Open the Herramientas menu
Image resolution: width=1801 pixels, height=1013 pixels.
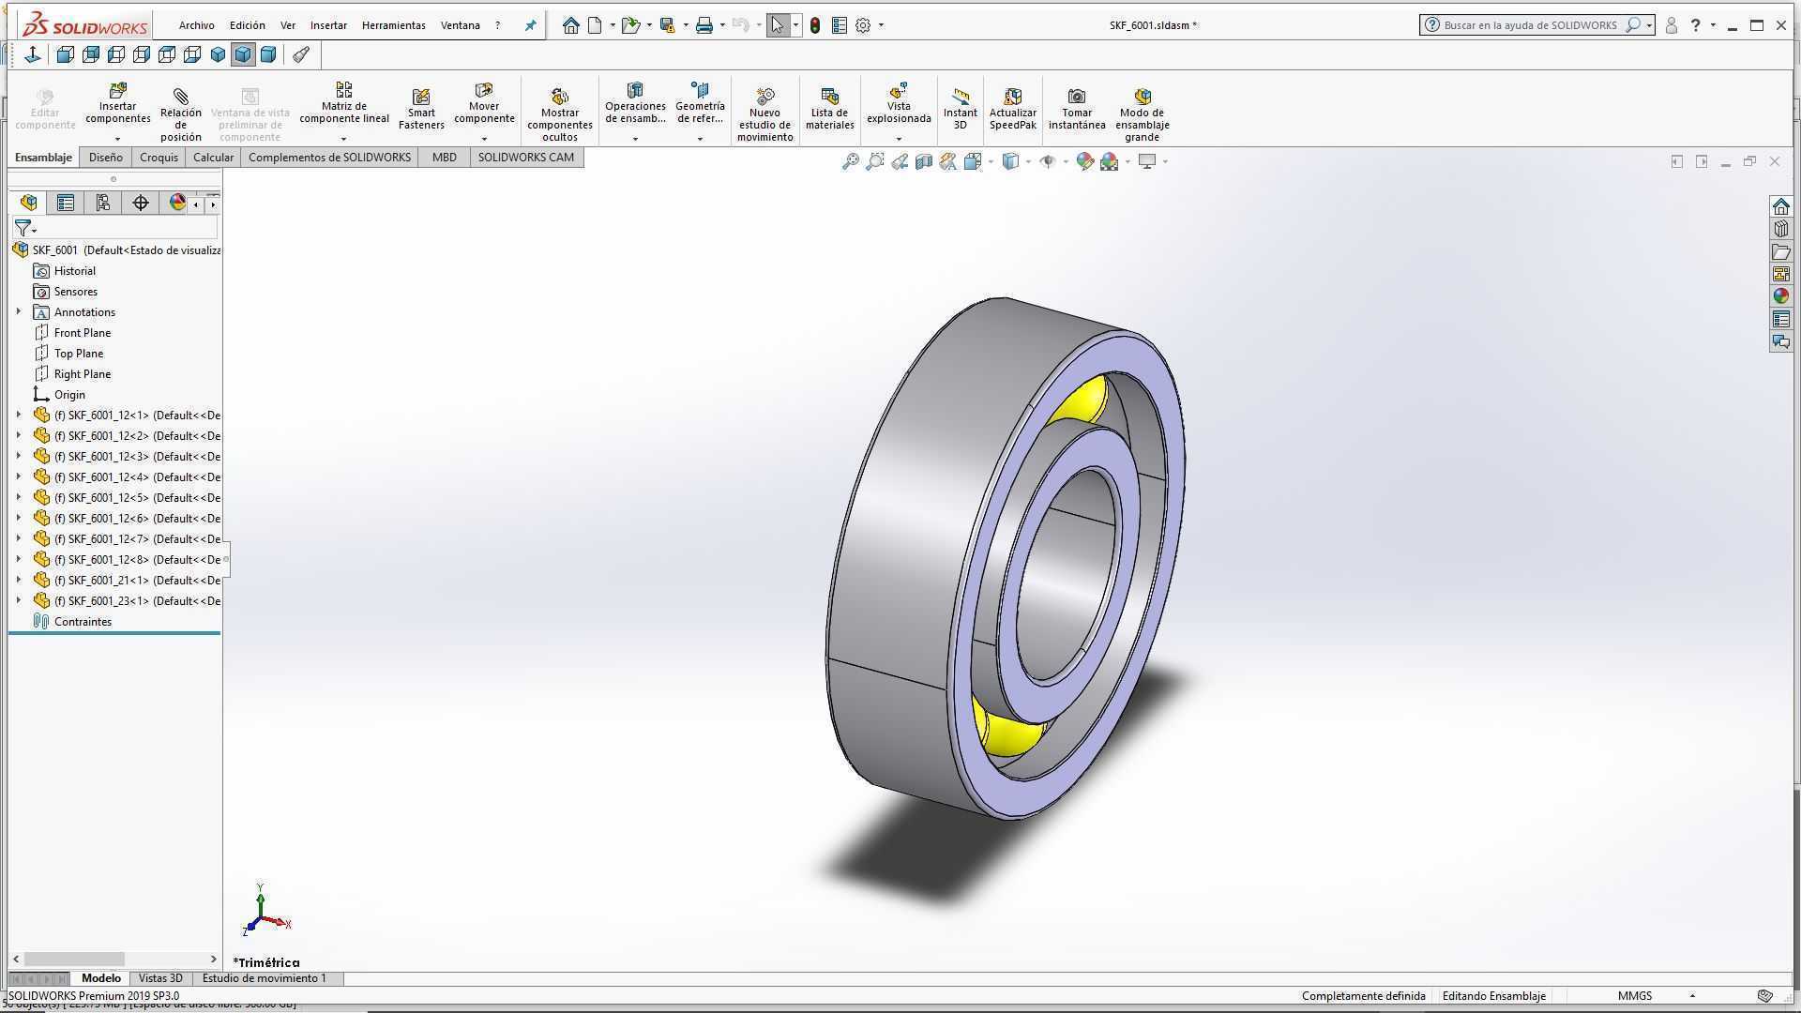(393, 25)
